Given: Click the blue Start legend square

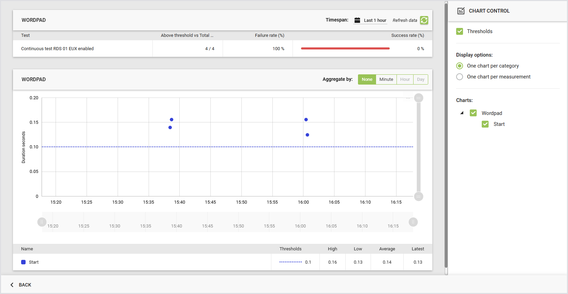Looking at the screenshot, I should coord(24,262).
